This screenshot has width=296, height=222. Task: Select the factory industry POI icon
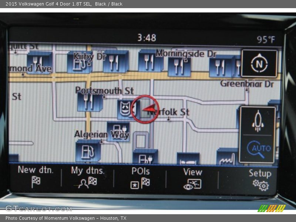[x=228, y=157]
